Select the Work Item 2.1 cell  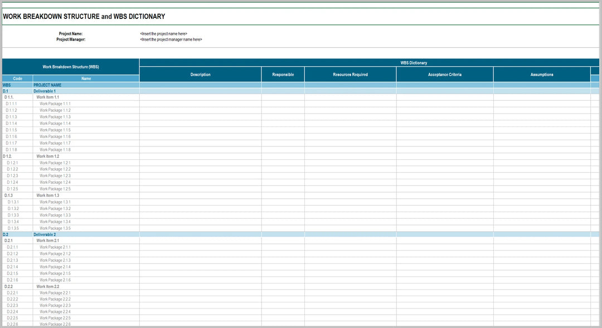(x=47, y=241)
